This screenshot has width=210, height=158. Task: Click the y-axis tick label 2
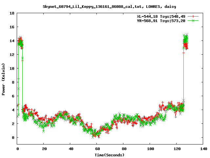pyautogui.click(x=13, y=124)
